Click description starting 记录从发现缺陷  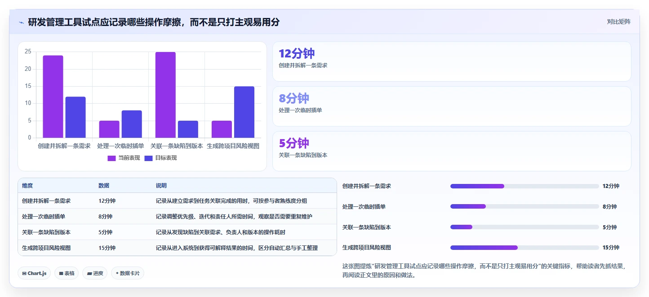point(221,232)
